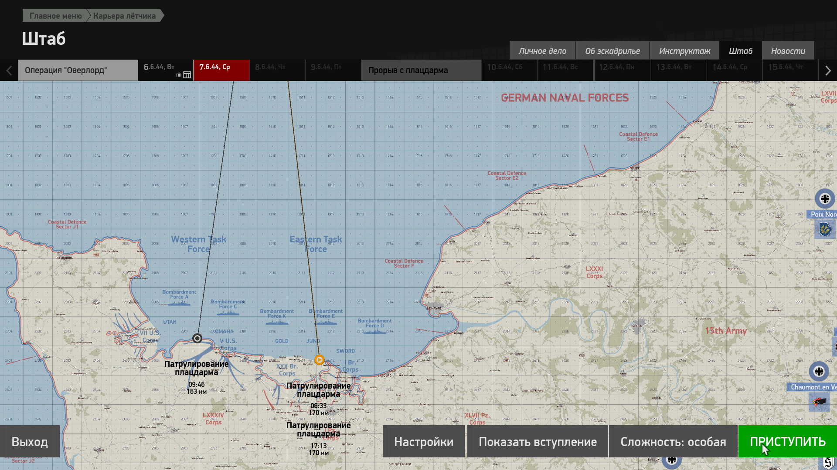Select the 7.6.44, Ср date on timeline
This screenshot has width=837, height=470.
point(221,70)
